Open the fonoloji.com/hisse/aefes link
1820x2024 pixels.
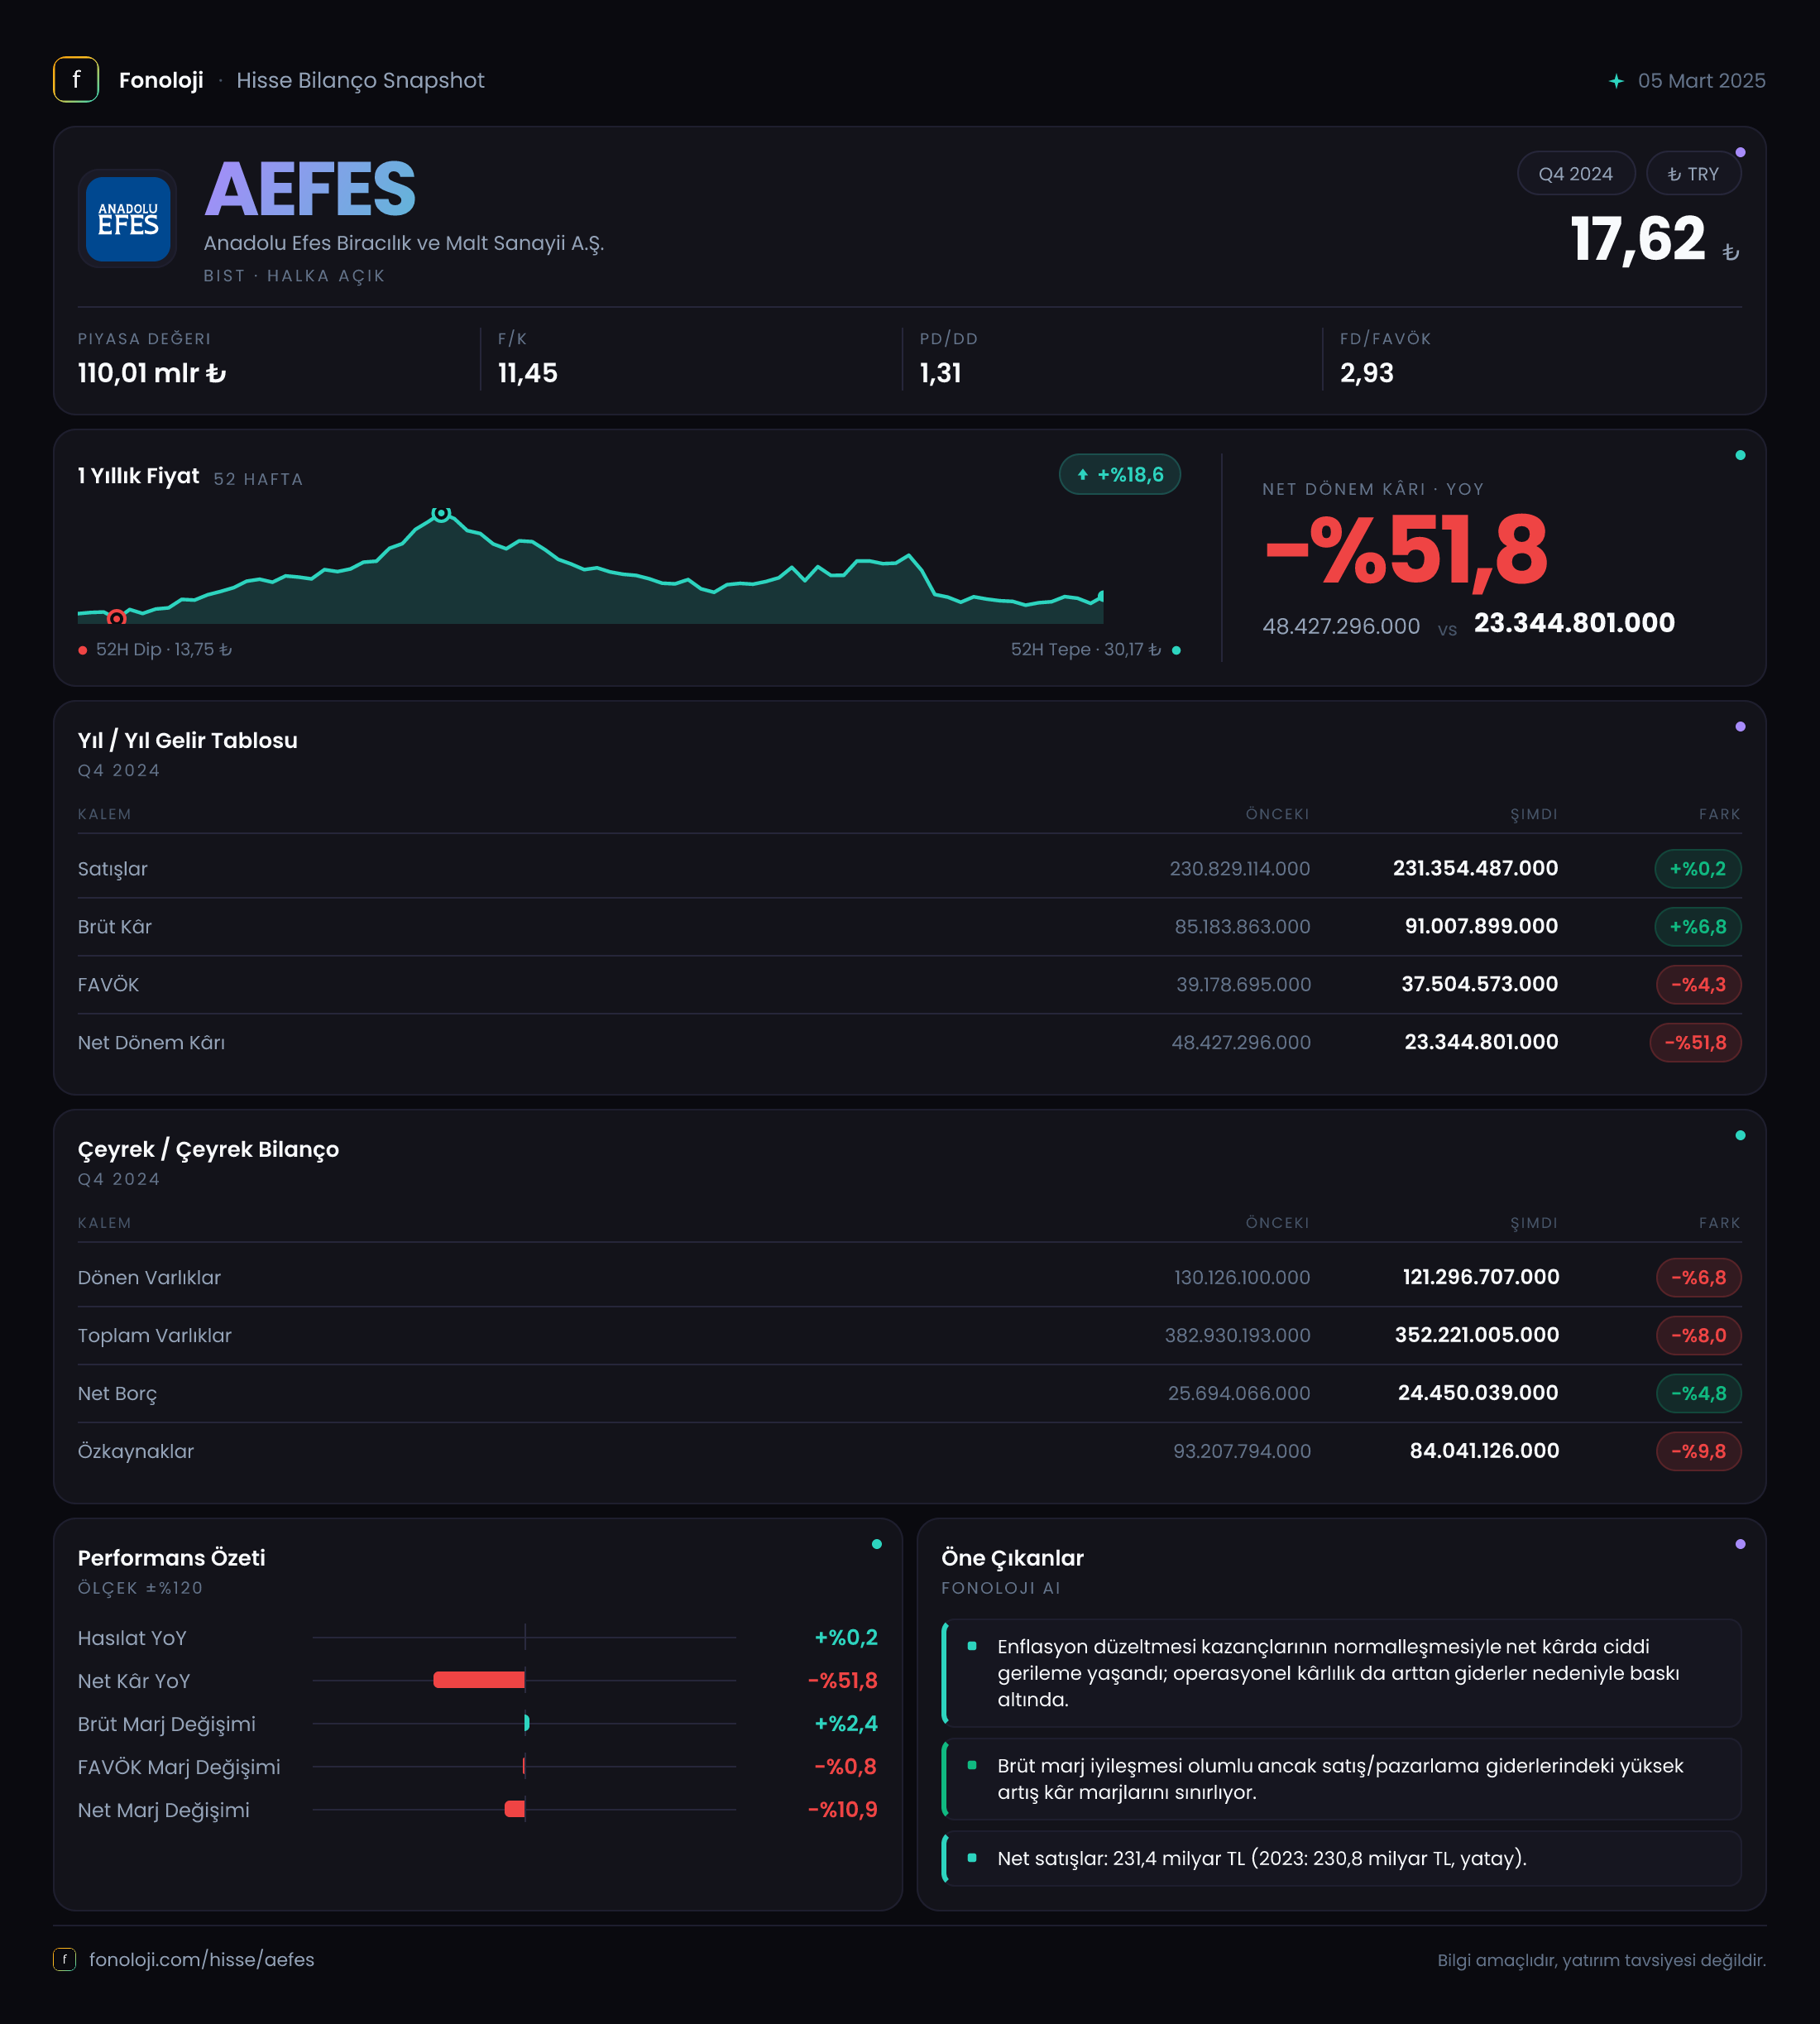tap(202, 1959)
